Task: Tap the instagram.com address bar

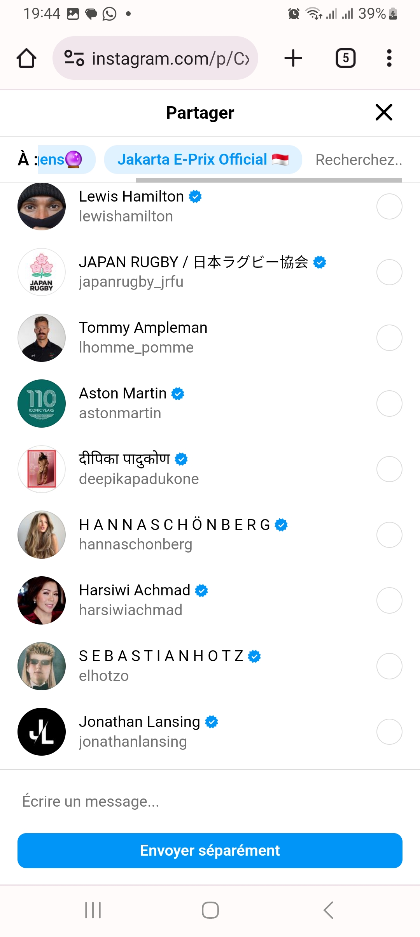Action: (x=170, y=58)
